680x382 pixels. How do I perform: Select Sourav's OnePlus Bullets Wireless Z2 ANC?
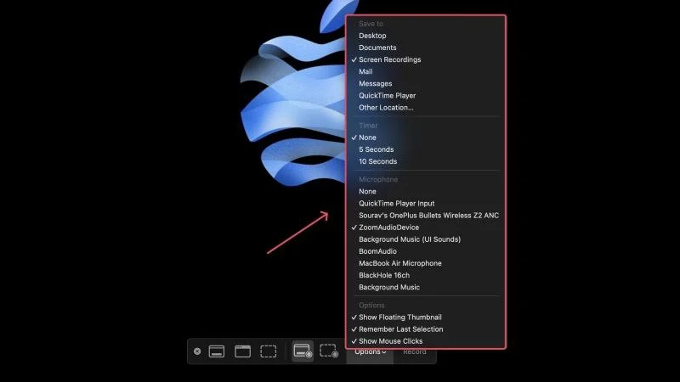click(429, 216)
